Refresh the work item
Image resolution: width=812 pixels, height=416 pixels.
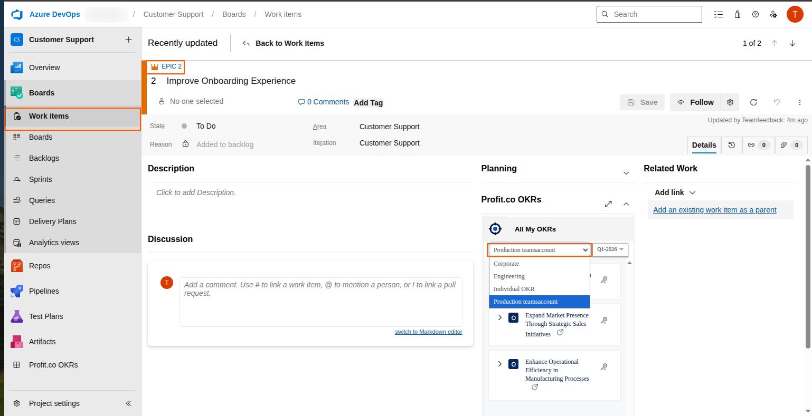coord(753,102)
